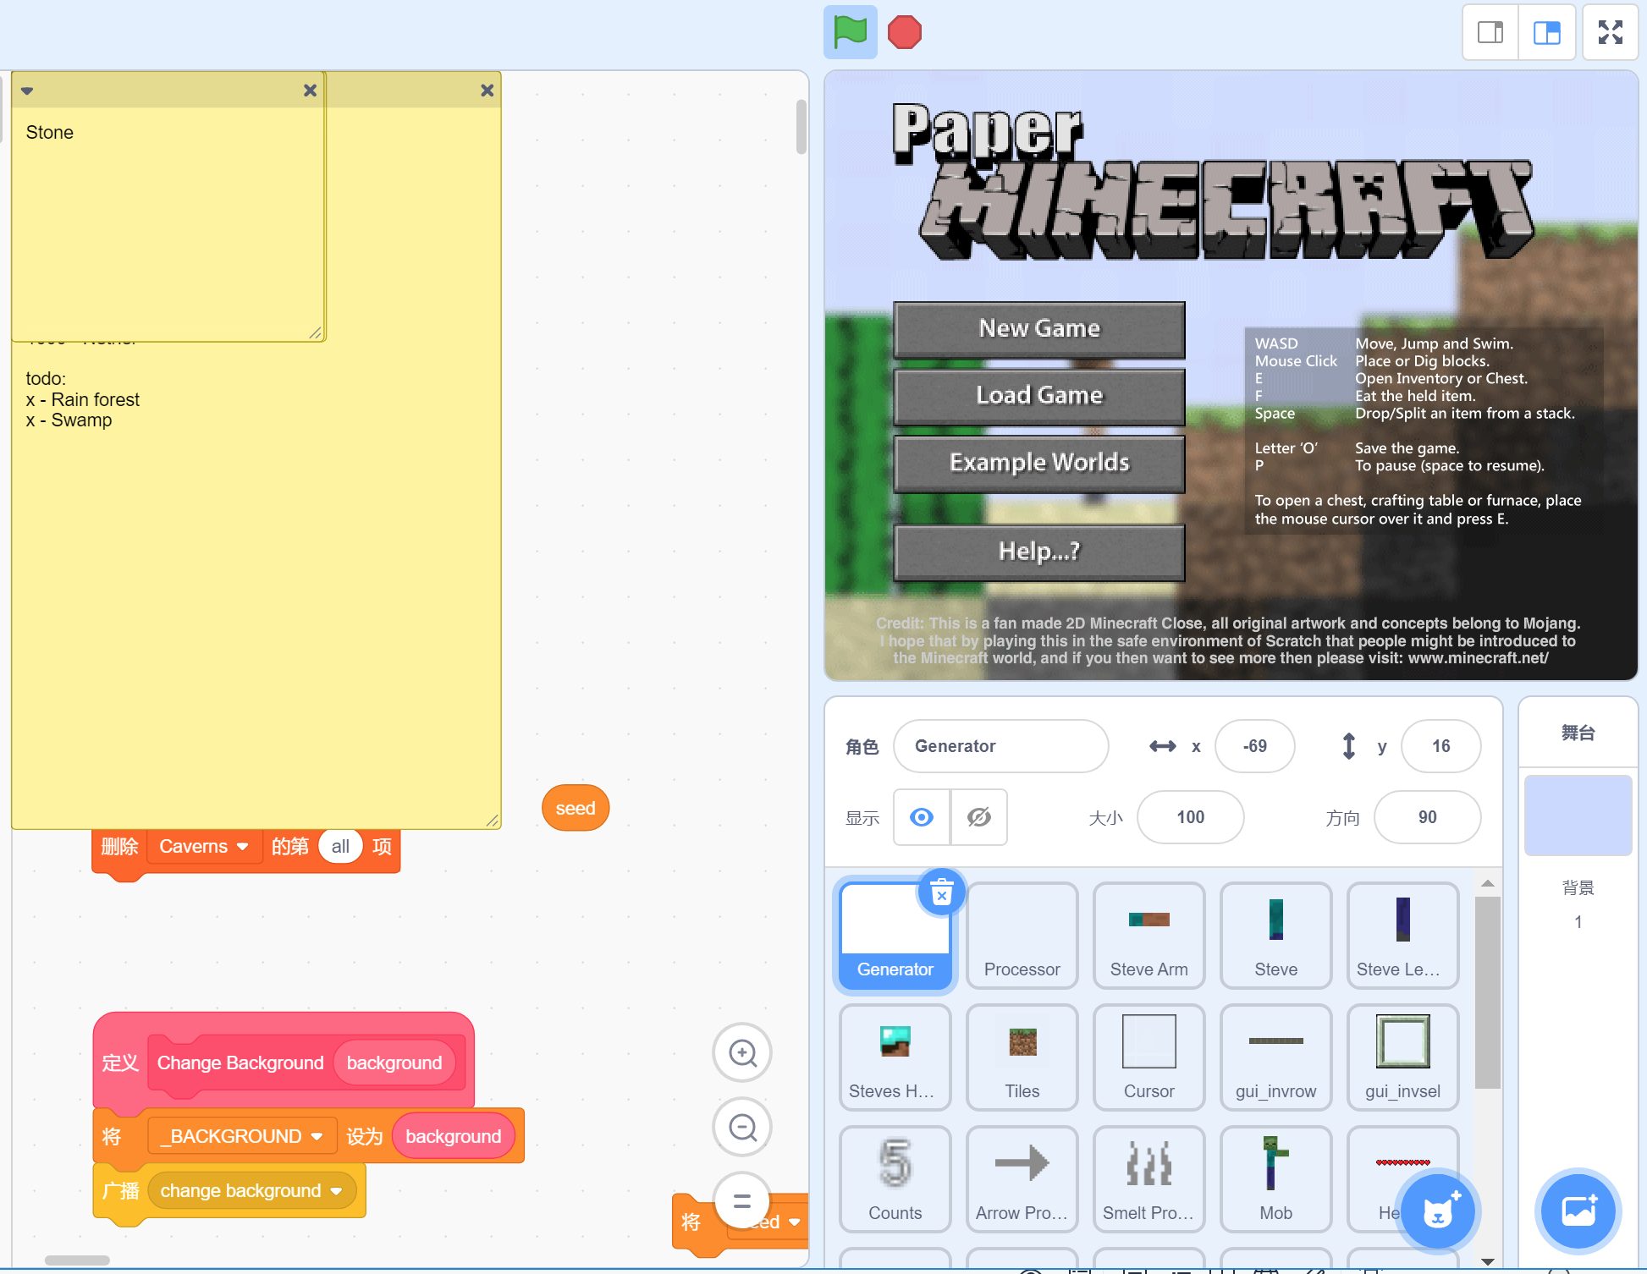Screen dimensions: 1647x1274
Task: Open the Caverns list dropdown
Action: coord(204,847)
